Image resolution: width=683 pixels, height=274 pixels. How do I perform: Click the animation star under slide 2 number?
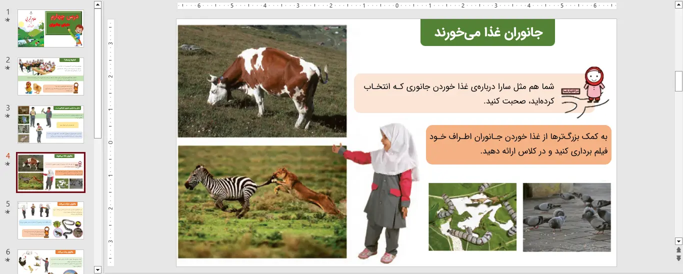(x=7, y=68)
